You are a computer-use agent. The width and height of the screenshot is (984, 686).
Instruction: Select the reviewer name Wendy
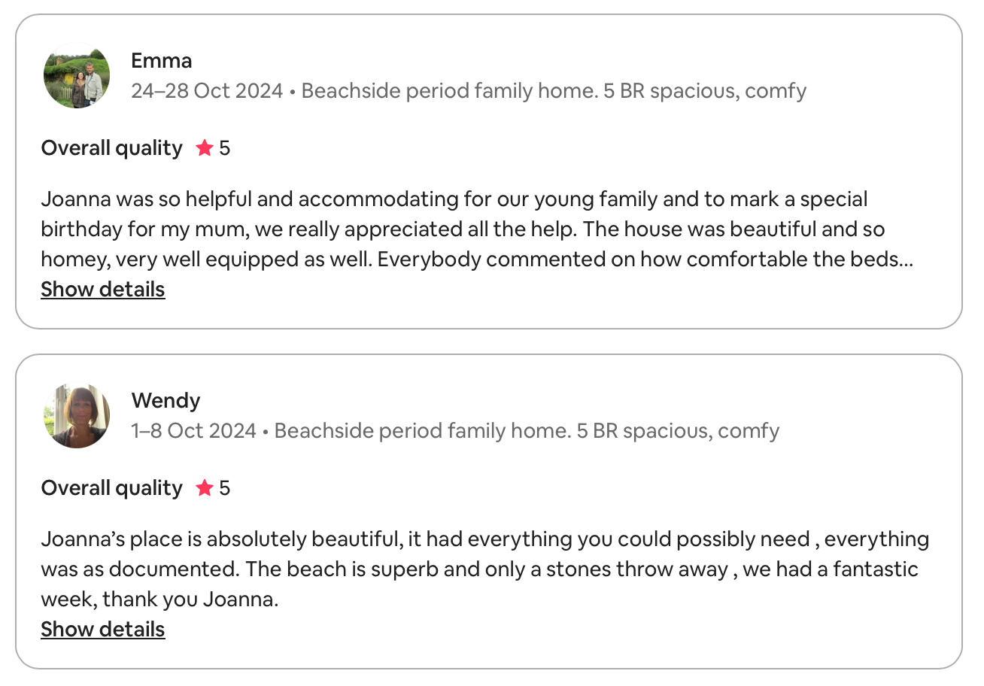(166, 400)
